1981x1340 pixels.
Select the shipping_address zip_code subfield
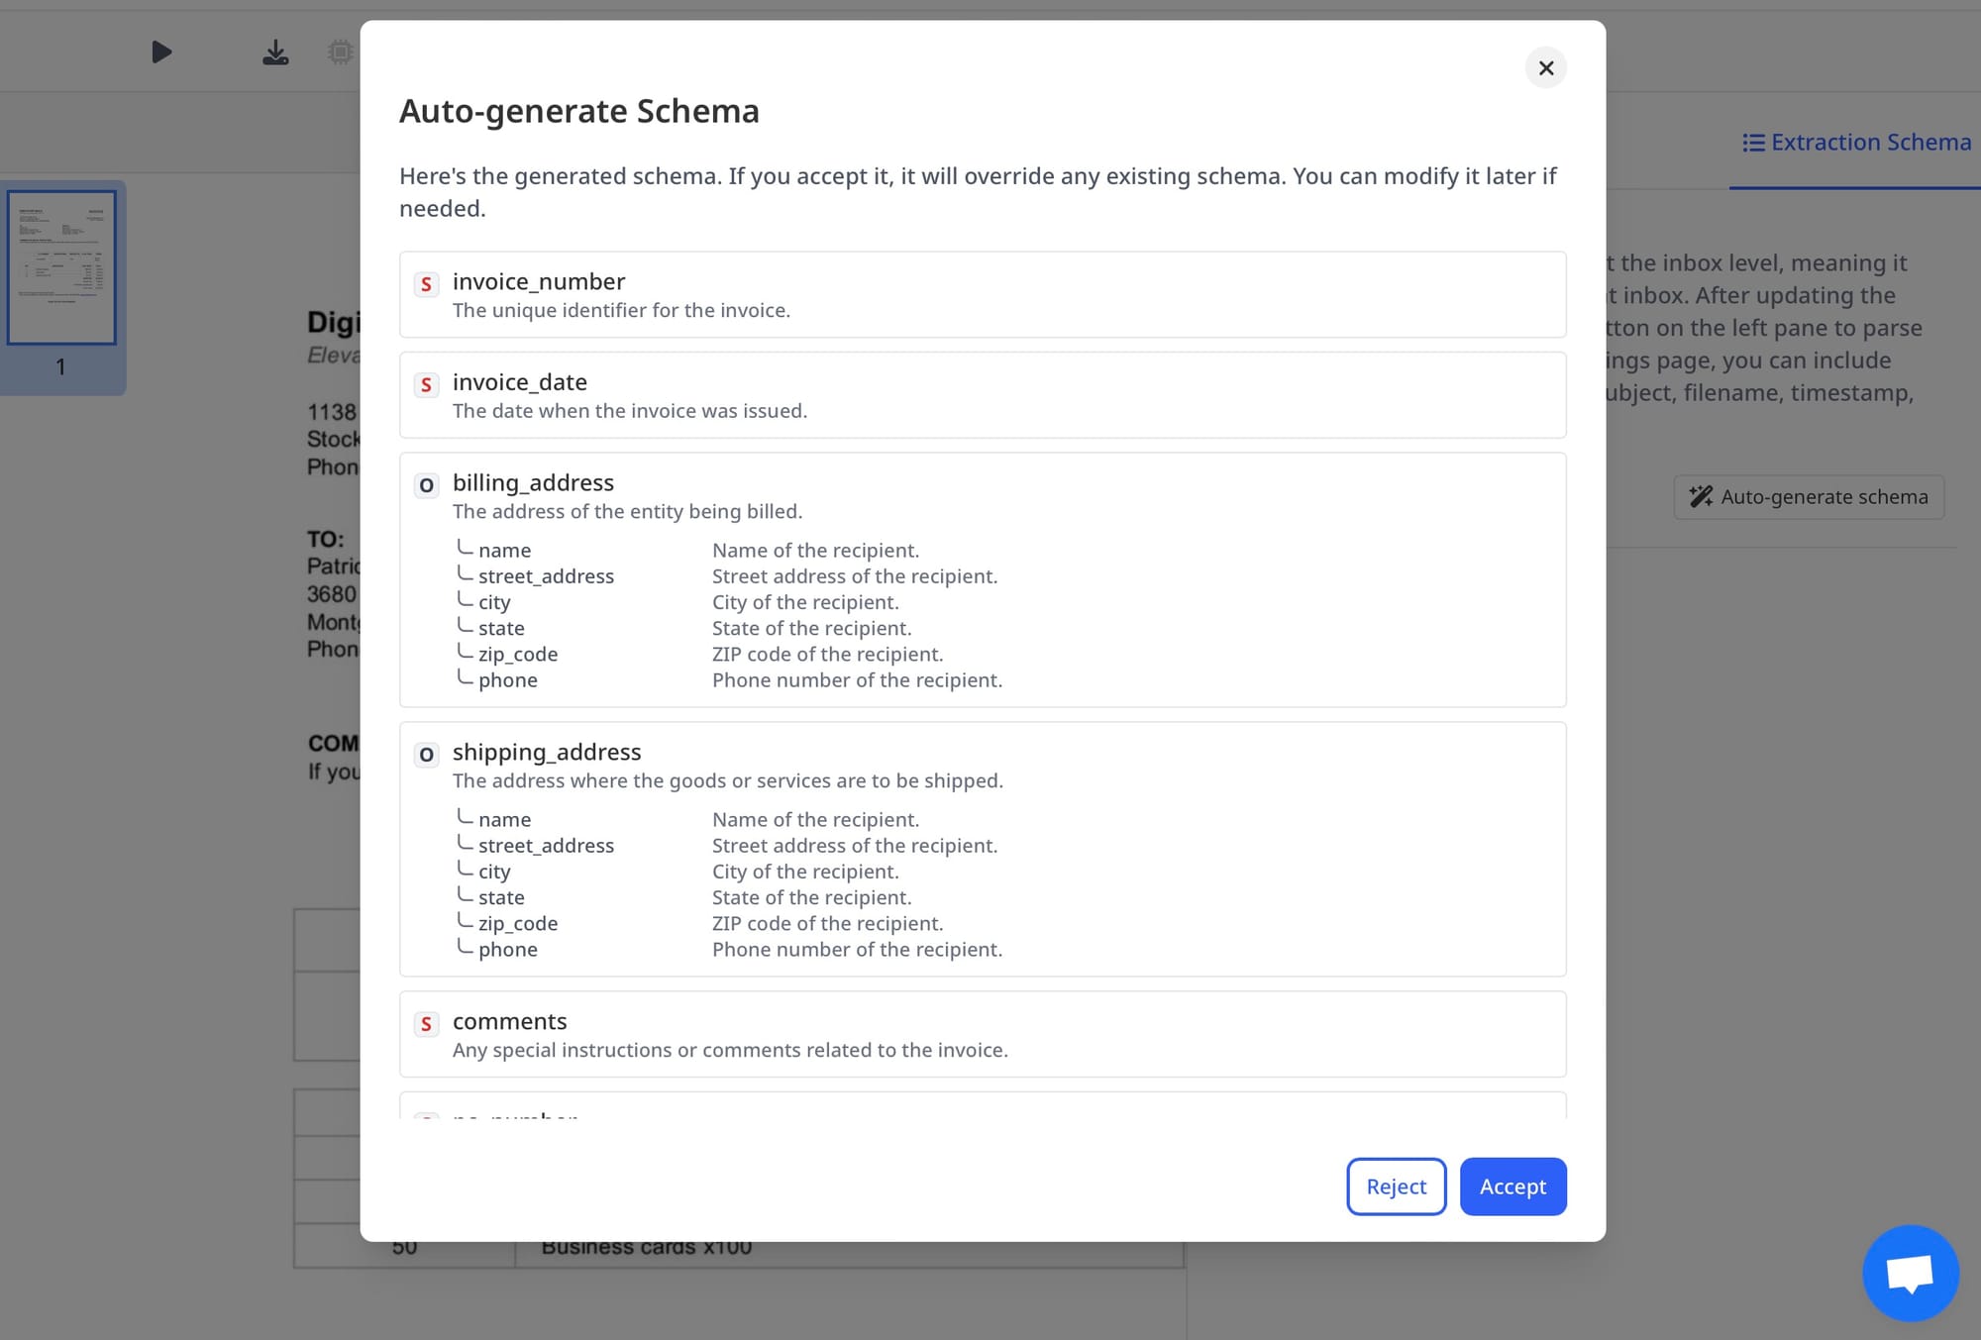click(x=518, y=924)
